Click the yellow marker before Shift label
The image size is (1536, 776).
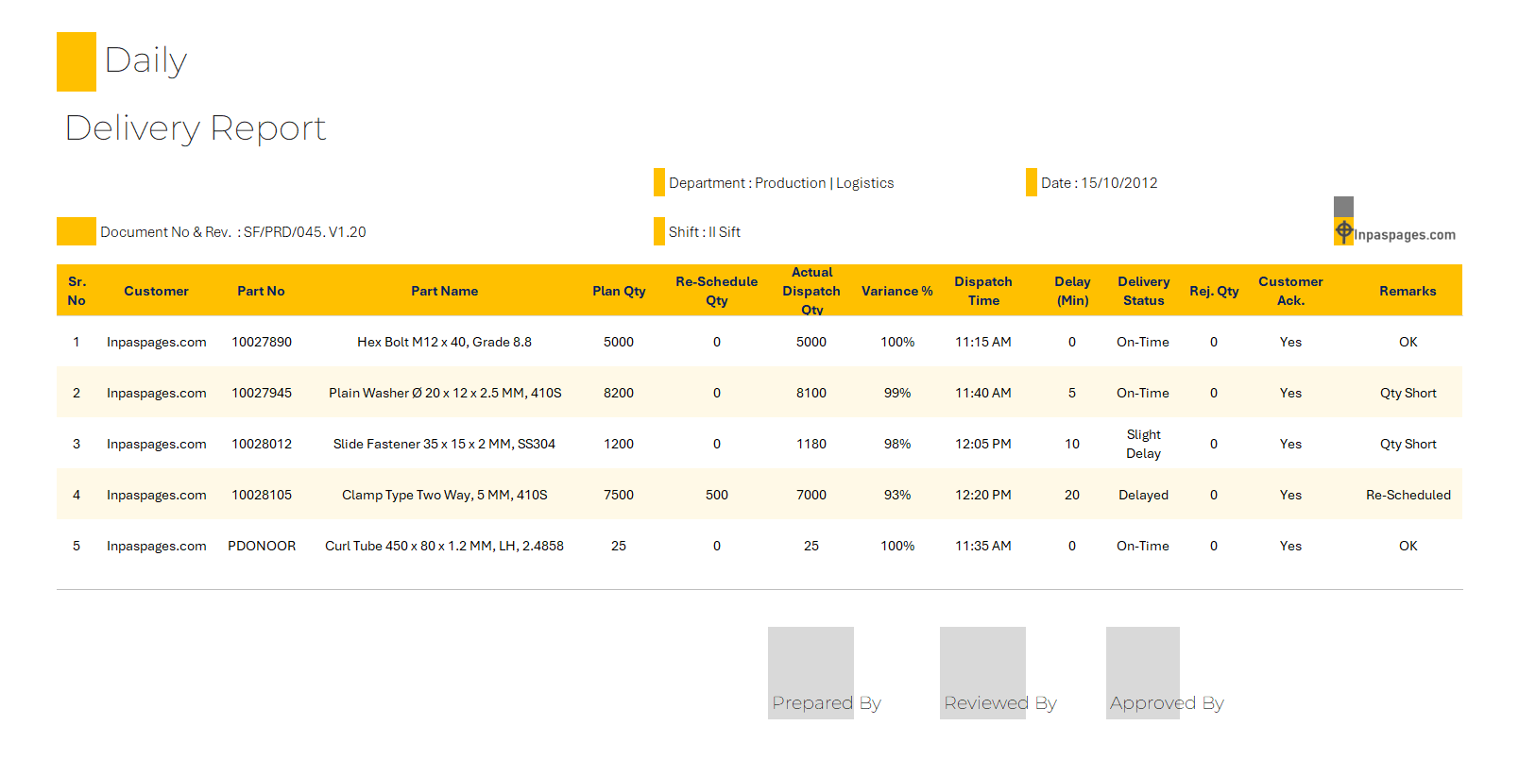coord(658,231)
